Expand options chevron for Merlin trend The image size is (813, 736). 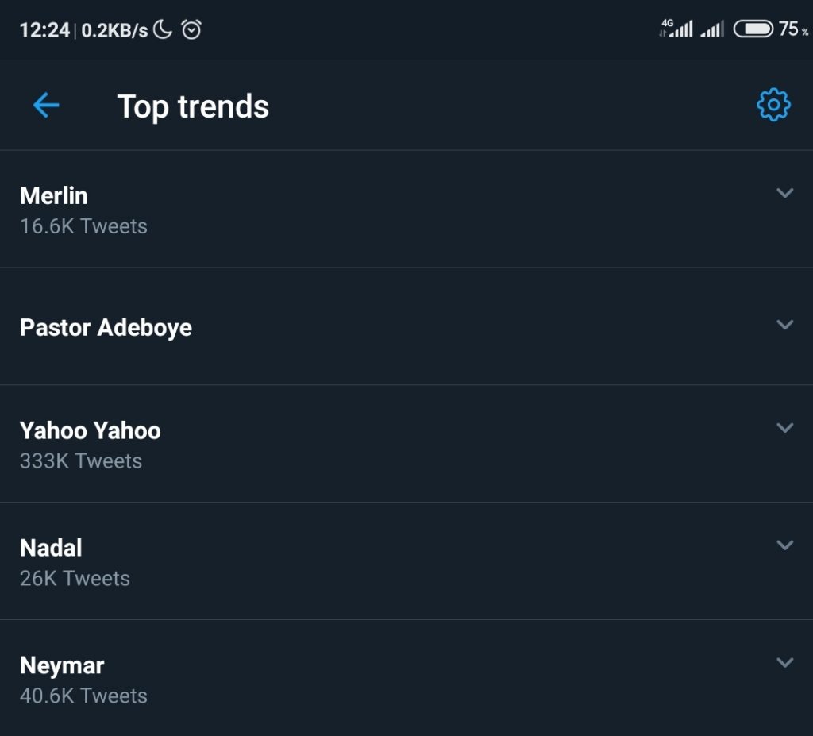coord(784,193)
